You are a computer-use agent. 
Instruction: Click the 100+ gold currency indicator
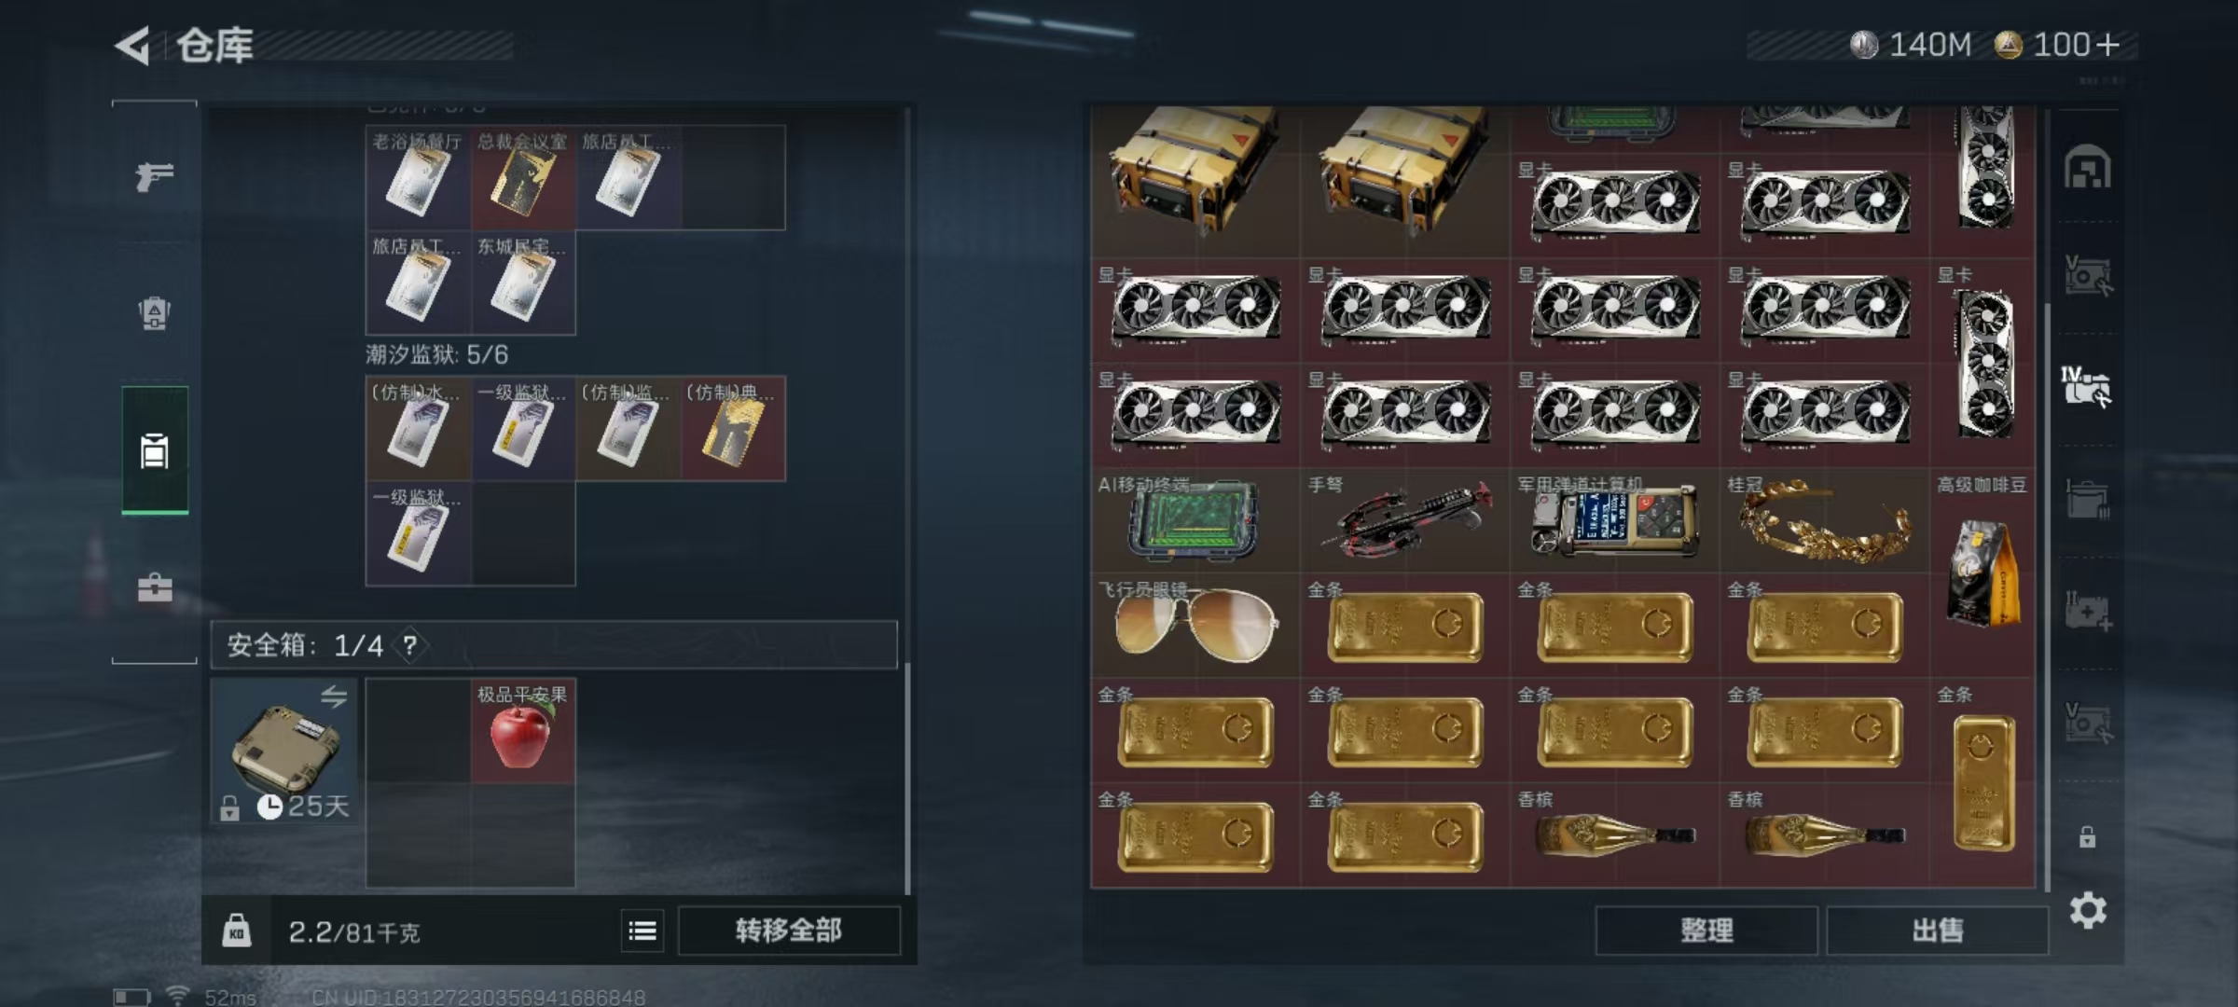tap(2056, 45)
